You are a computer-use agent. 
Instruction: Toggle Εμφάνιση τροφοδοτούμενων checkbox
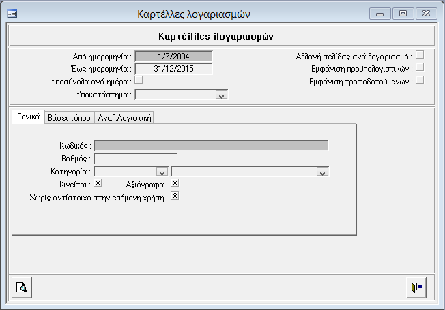point(420,80)
